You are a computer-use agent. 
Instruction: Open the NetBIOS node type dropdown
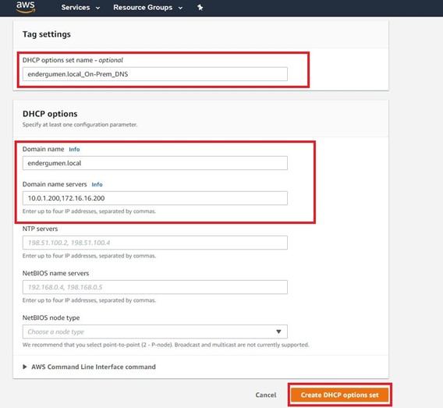click(x=155, y=332)
